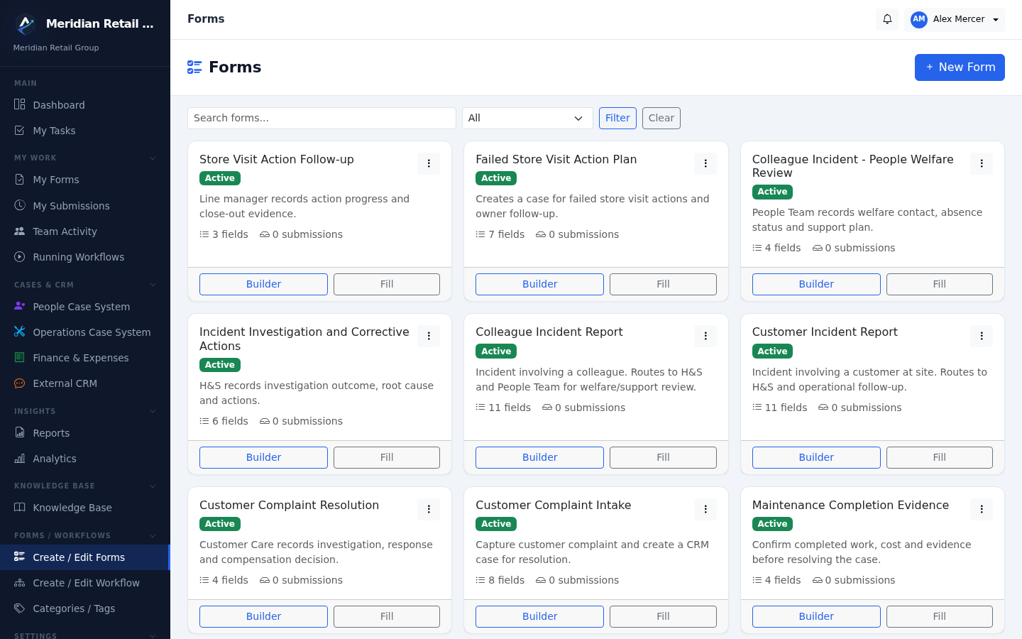Viewport: 1022px width, 639px height.
Task: Open Analytics page
Action: pyautogui.click(x=85, y=459)
